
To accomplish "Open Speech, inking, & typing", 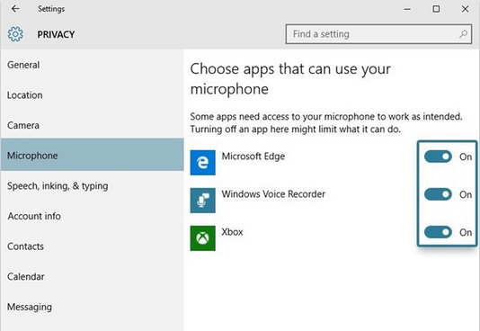I will (x=92, y=186).
